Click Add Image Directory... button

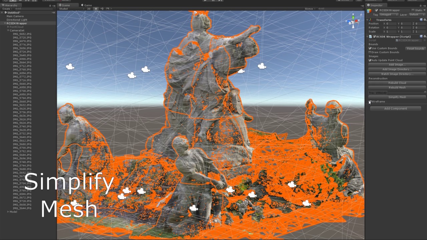397,69
